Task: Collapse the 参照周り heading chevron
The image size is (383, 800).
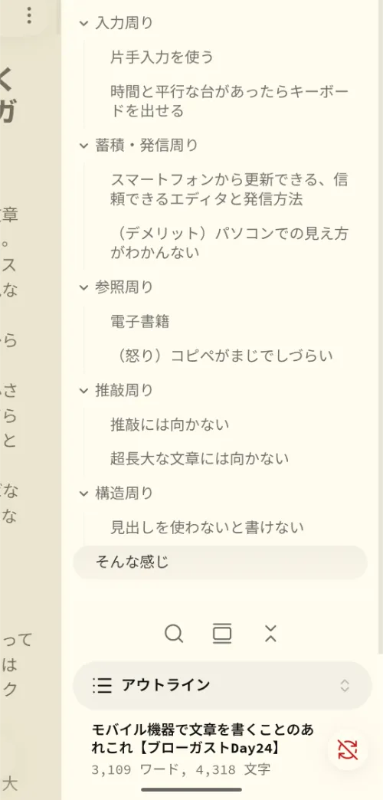Action: pos(83,288)
